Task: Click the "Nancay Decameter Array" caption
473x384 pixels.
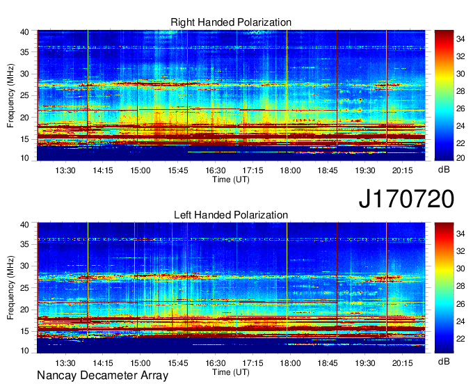Action: [x=102, y=376]
